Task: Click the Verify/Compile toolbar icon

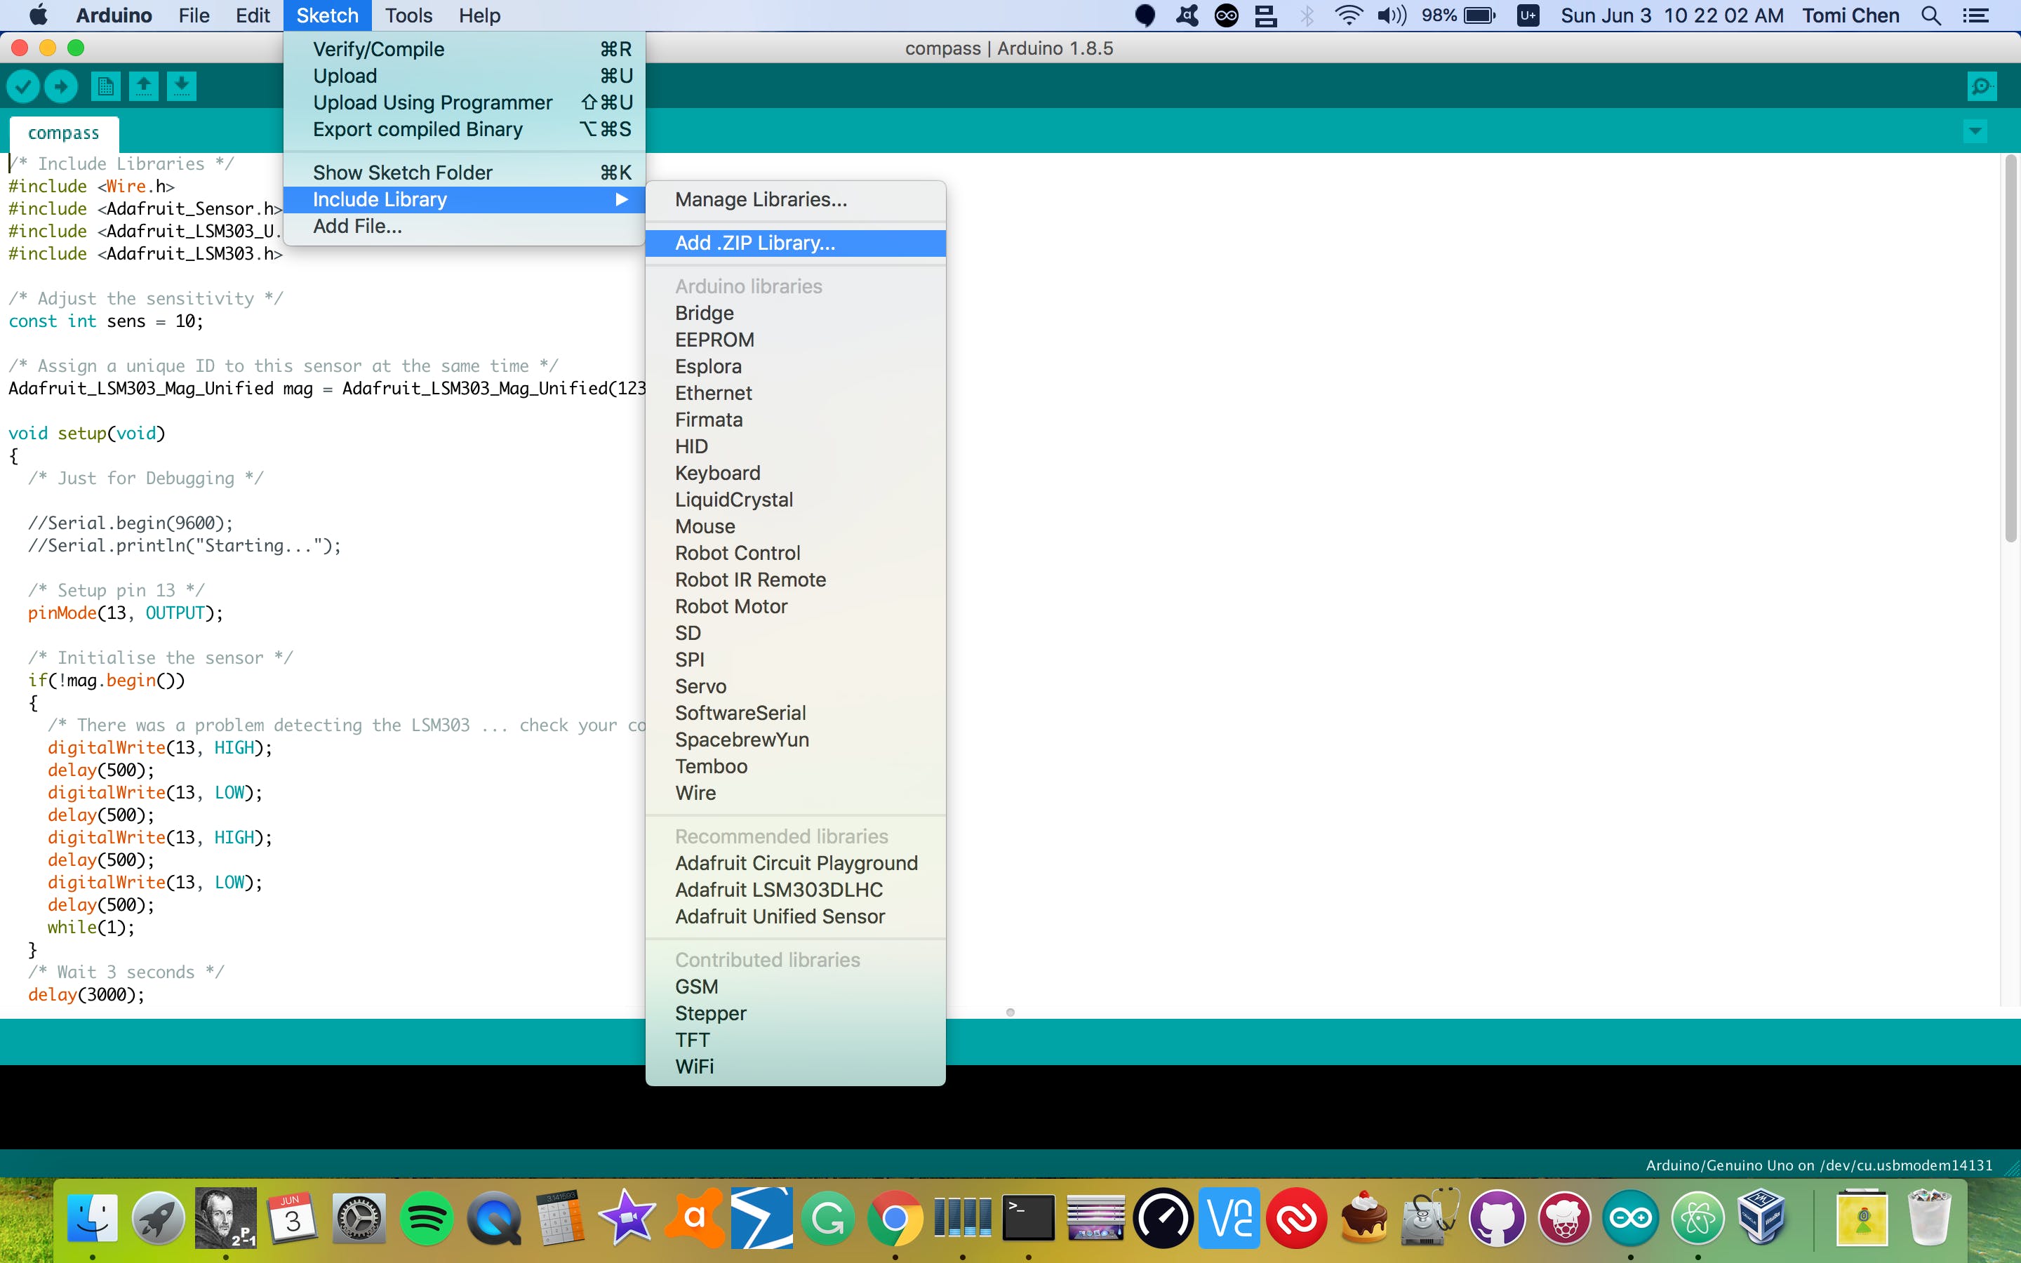Action: (x=23, y=84)
